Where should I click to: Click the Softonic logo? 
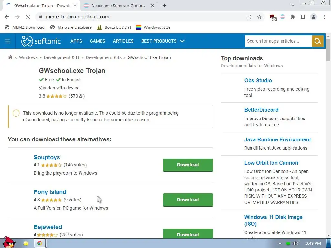click(41, 41)
